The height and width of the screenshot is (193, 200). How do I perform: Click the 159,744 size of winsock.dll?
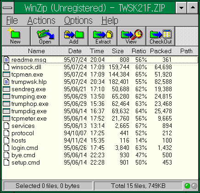(119, 67)
